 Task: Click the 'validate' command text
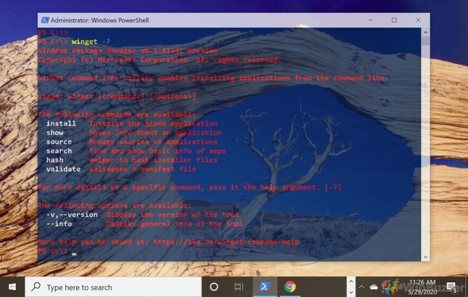pos(63,169)
